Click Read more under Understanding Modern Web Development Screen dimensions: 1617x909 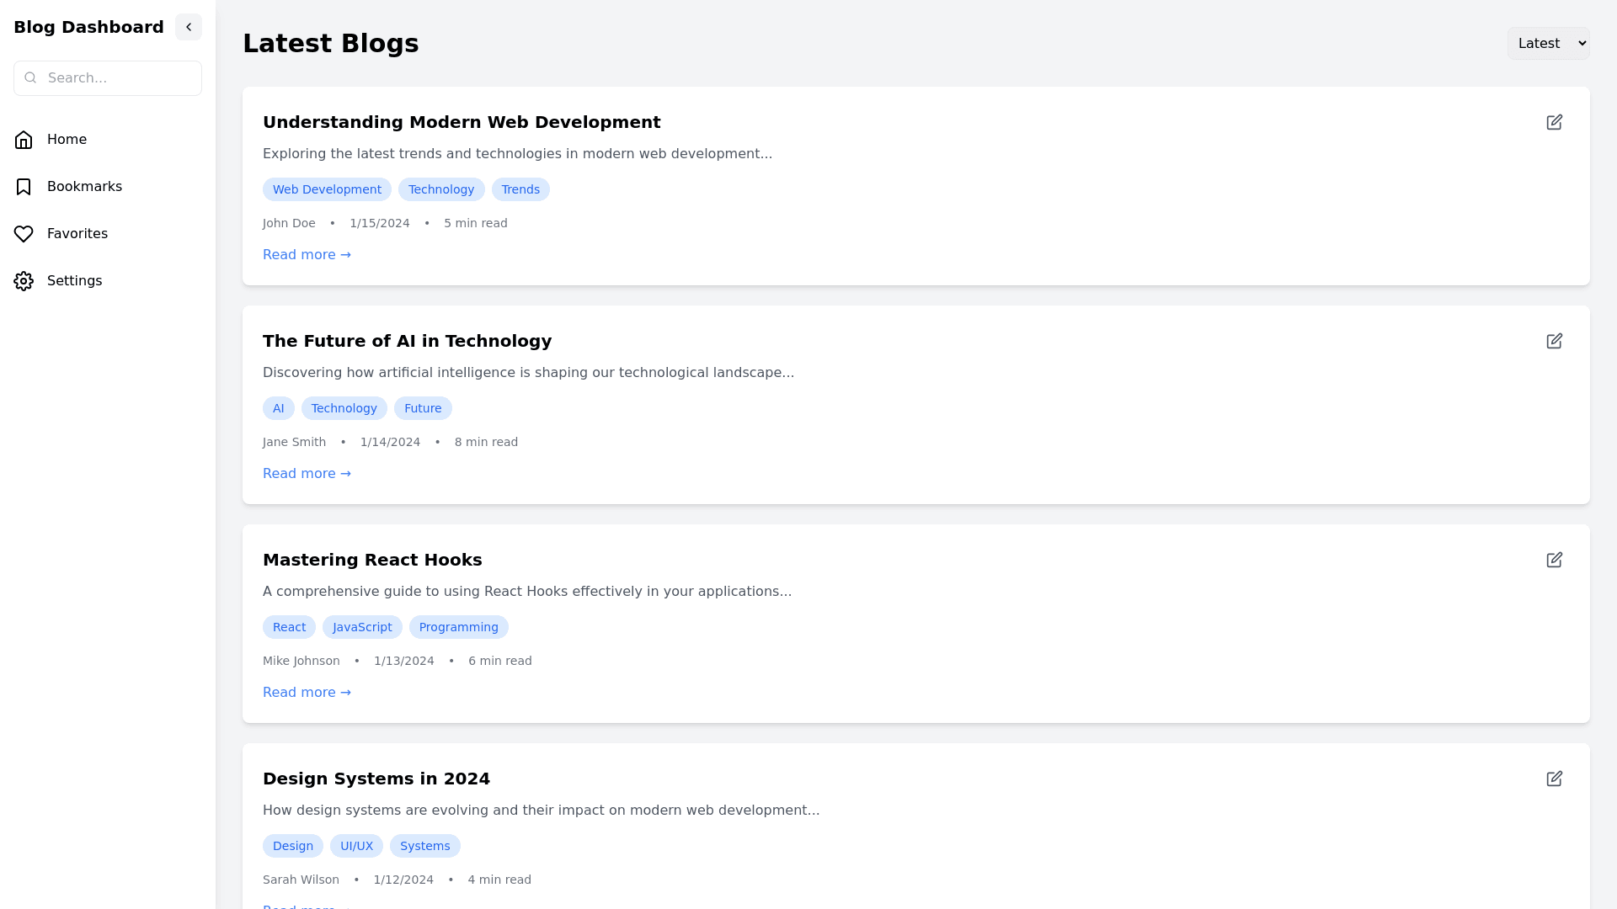point(307,255)
